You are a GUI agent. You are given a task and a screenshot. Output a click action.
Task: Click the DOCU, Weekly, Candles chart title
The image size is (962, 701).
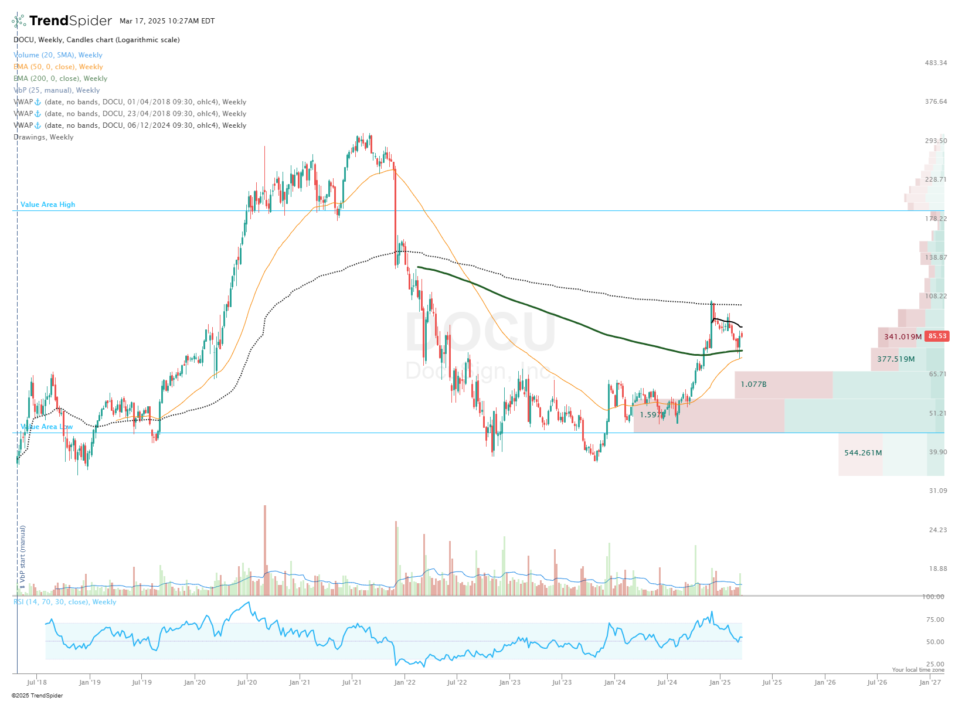click(97, 40)
